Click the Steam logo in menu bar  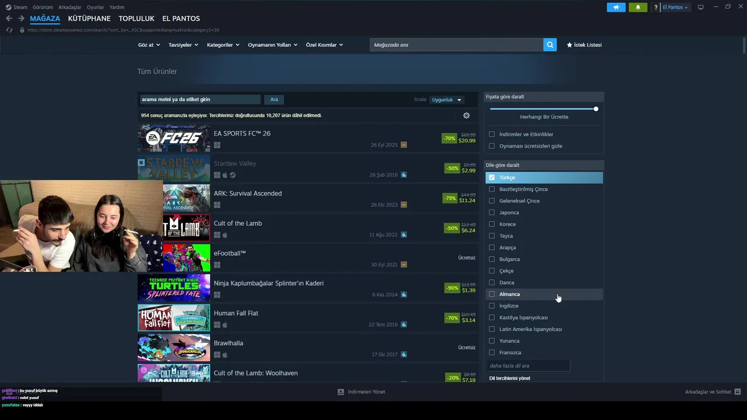pos(8,7)
